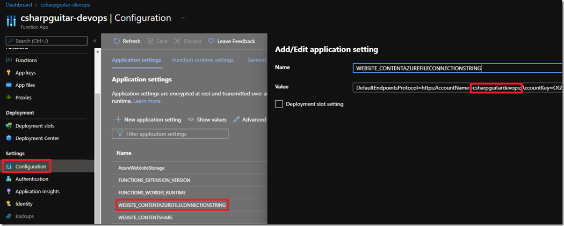This screenshot has height=226, width=564.
Task: Check the Deployment slot setting checkbox
Action: (279, 104)
